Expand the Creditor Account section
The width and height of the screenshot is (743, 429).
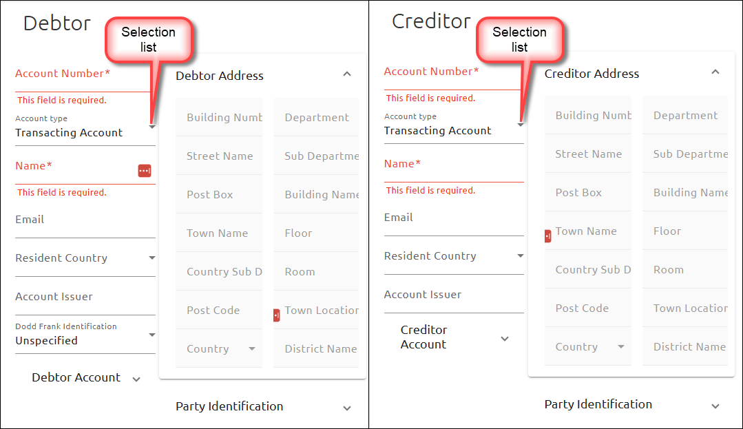click(505, 338)
